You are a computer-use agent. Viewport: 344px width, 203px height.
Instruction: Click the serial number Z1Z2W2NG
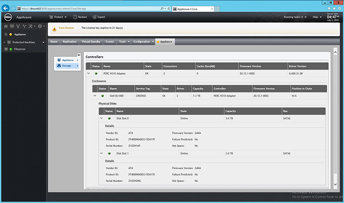point(135,181)
